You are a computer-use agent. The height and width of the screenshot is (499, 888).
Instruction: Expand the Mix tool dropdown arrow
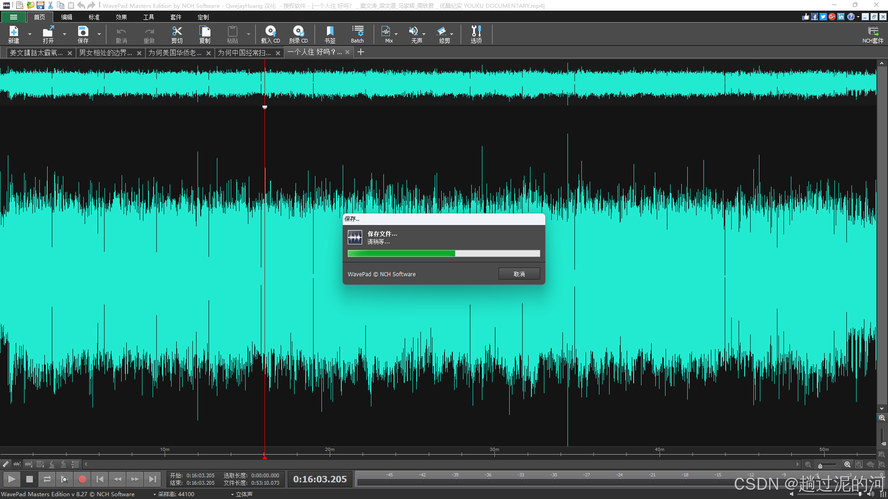coord(396,34)
